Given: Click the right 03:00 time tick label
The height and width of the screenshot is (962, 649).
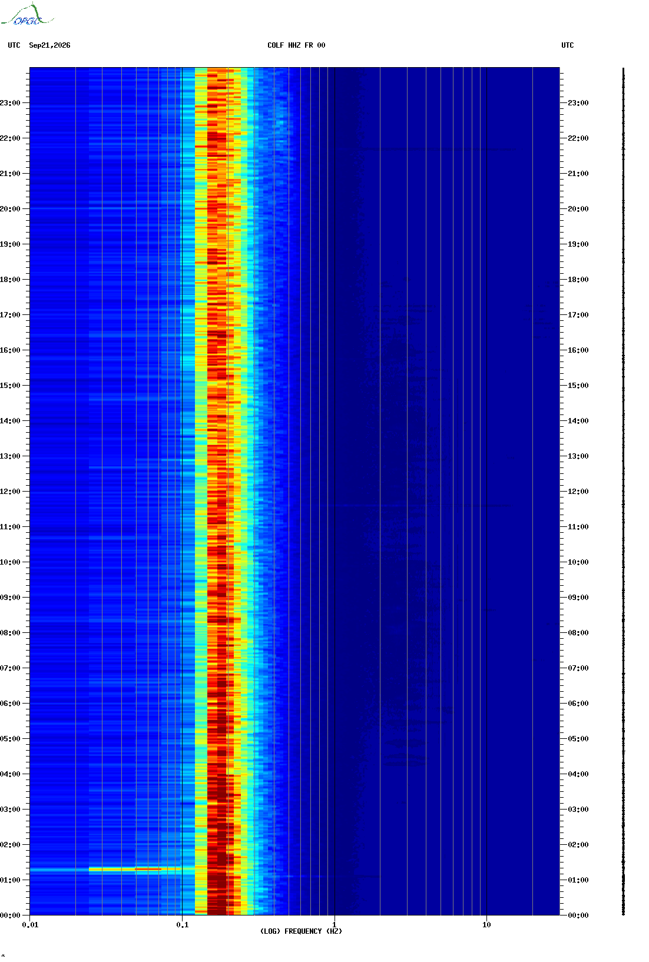Looking at the screenshot, I should pos(578,810).
